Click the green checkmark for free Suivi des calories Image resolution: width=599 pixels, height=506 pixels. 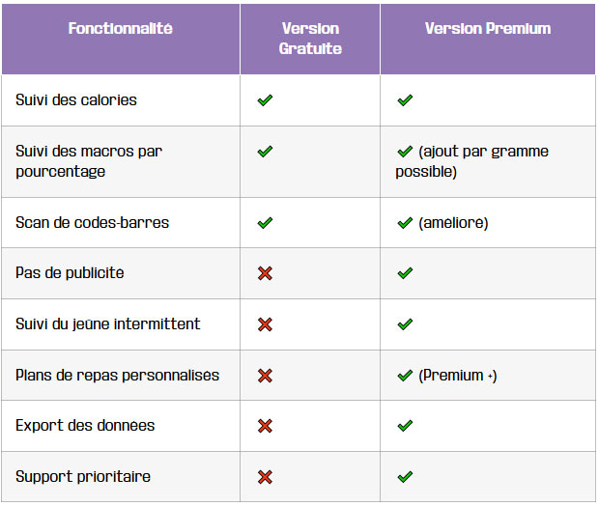point(265,100)
